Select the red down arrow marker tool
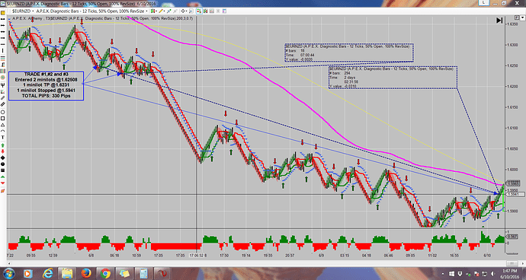526x280 pixels. click(3, 151)
